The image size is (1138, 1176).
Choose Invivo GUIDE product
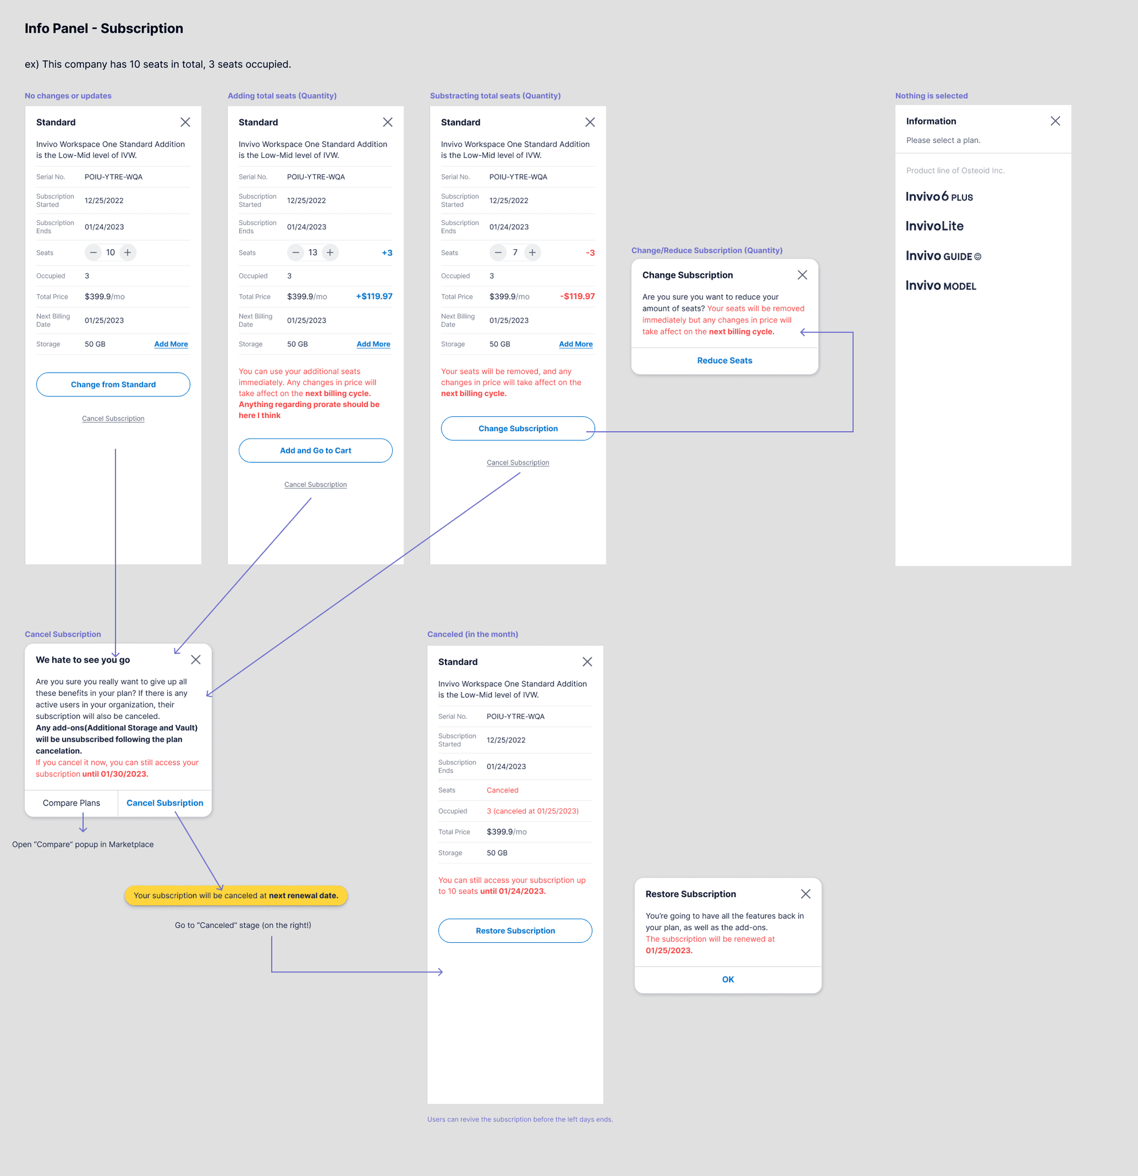coord(942,256)
